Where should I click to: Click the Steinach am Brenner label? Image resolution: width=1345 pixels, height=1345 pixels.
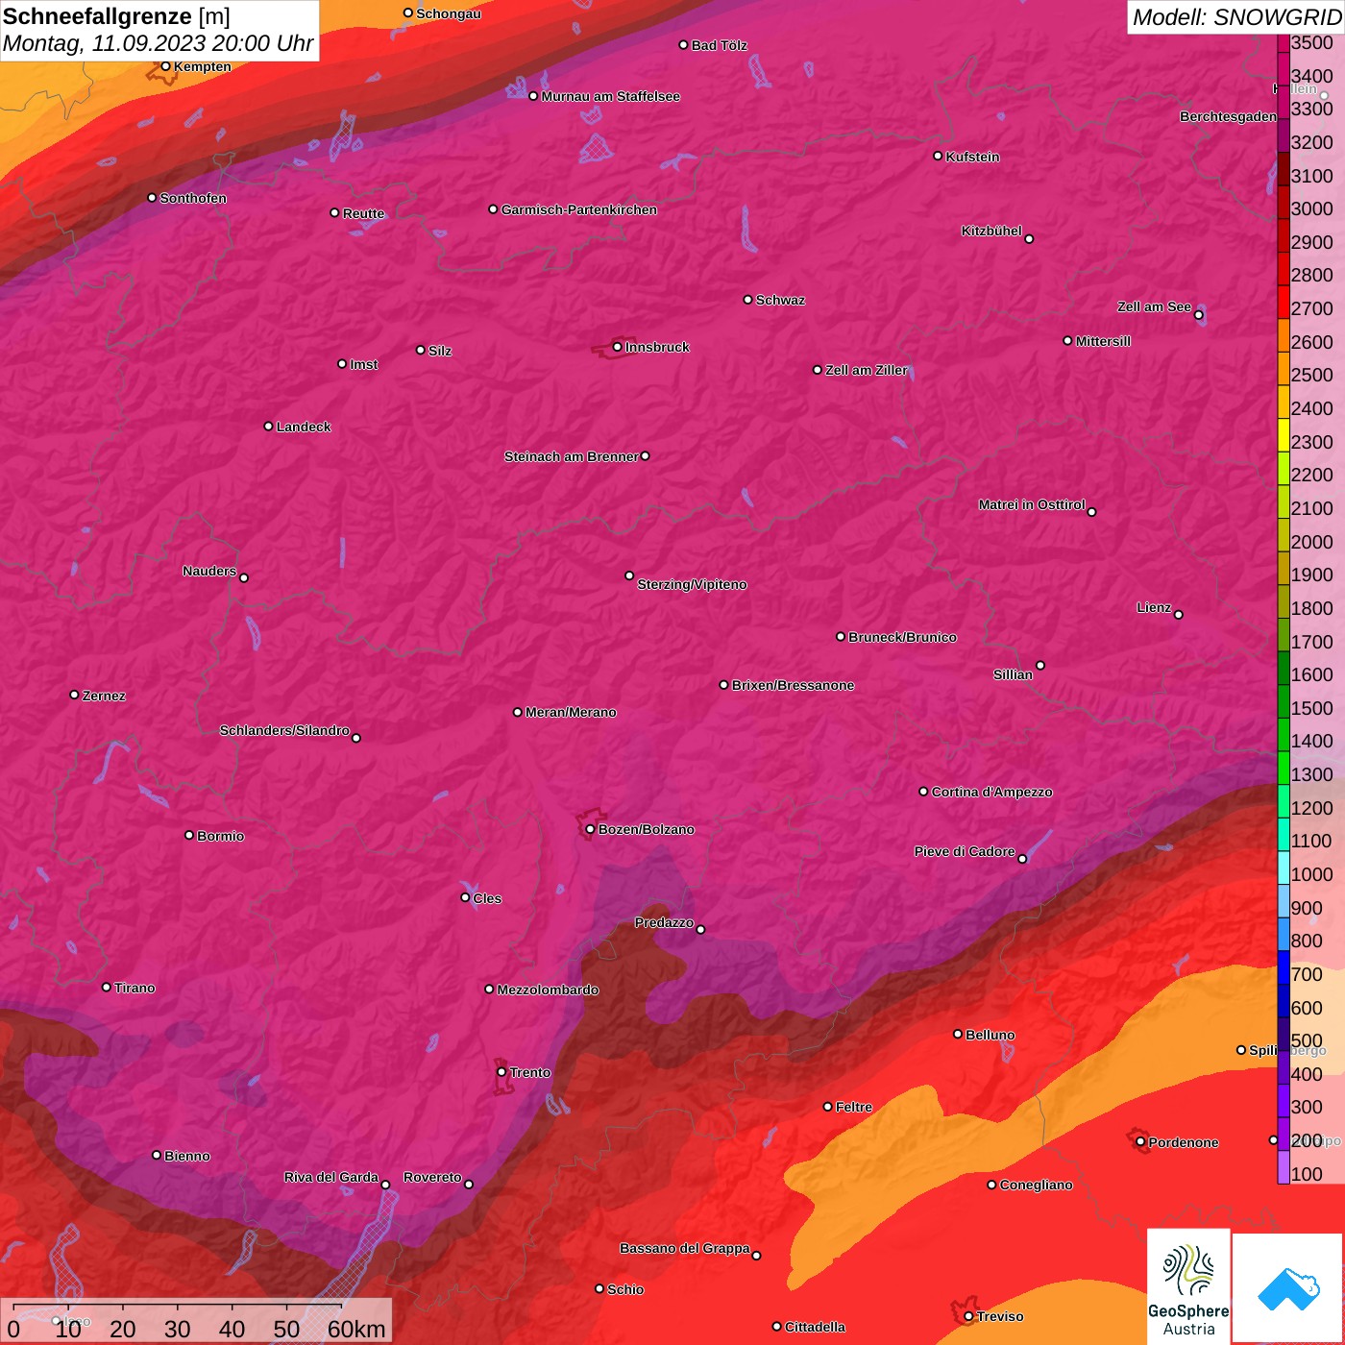pos(571,456)
